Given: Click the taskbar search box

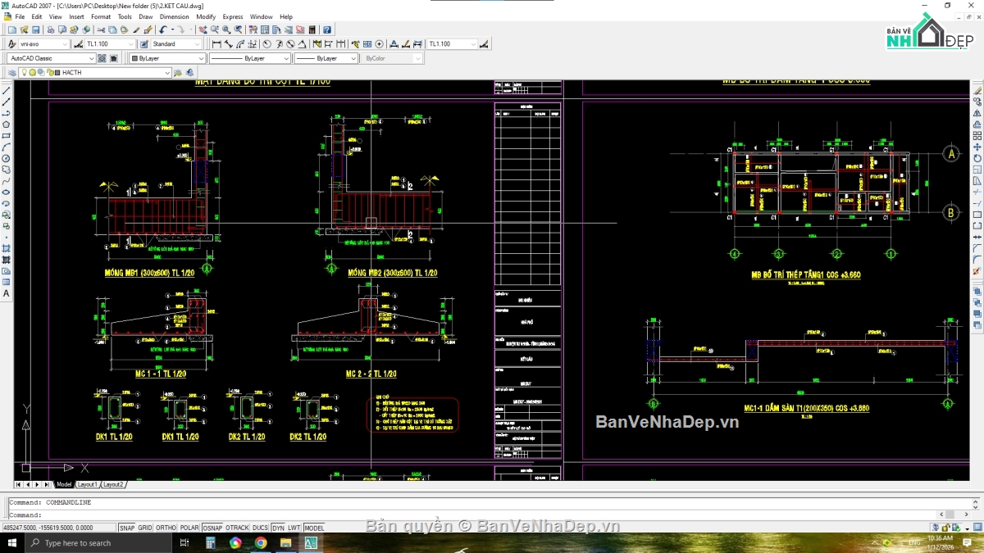Looking at the screenshot, I should (98, 543).
